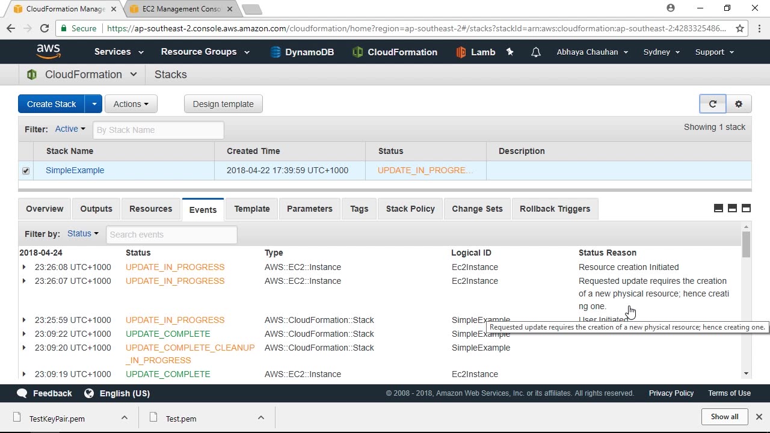
Task: Click the refresh stacks icon button
Action: pyautogui.click(x=712, y=104)
